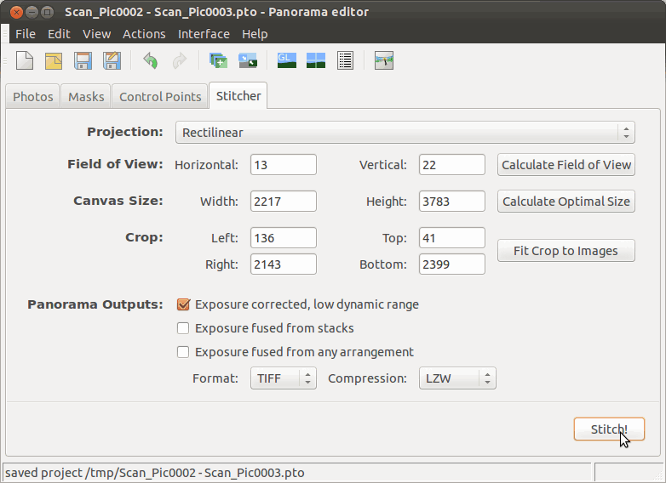Uncheck Exposure corrected, low dynamic range
The height and width of the screenshot is (483, 666).
(183, 304)
